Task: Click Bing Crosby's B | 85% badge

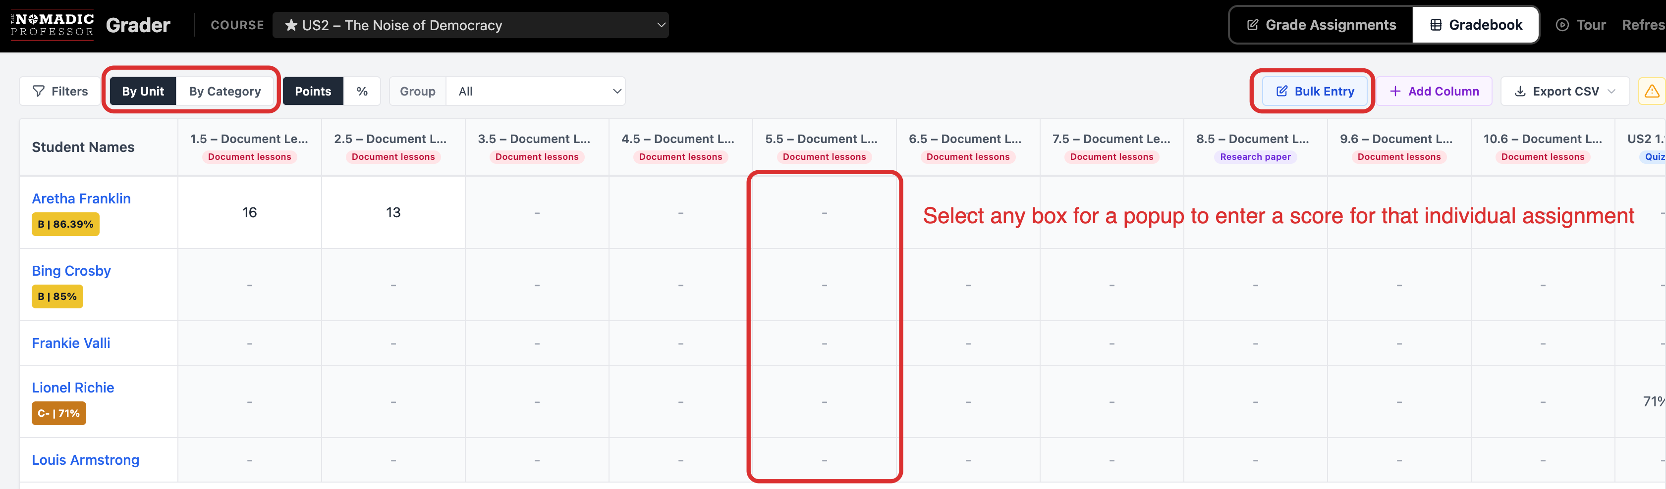Action: (x=57, y=297)
